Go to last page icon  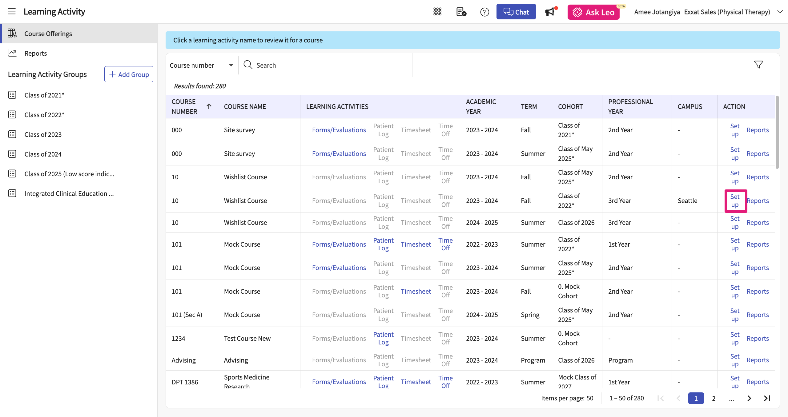point(767,398)
